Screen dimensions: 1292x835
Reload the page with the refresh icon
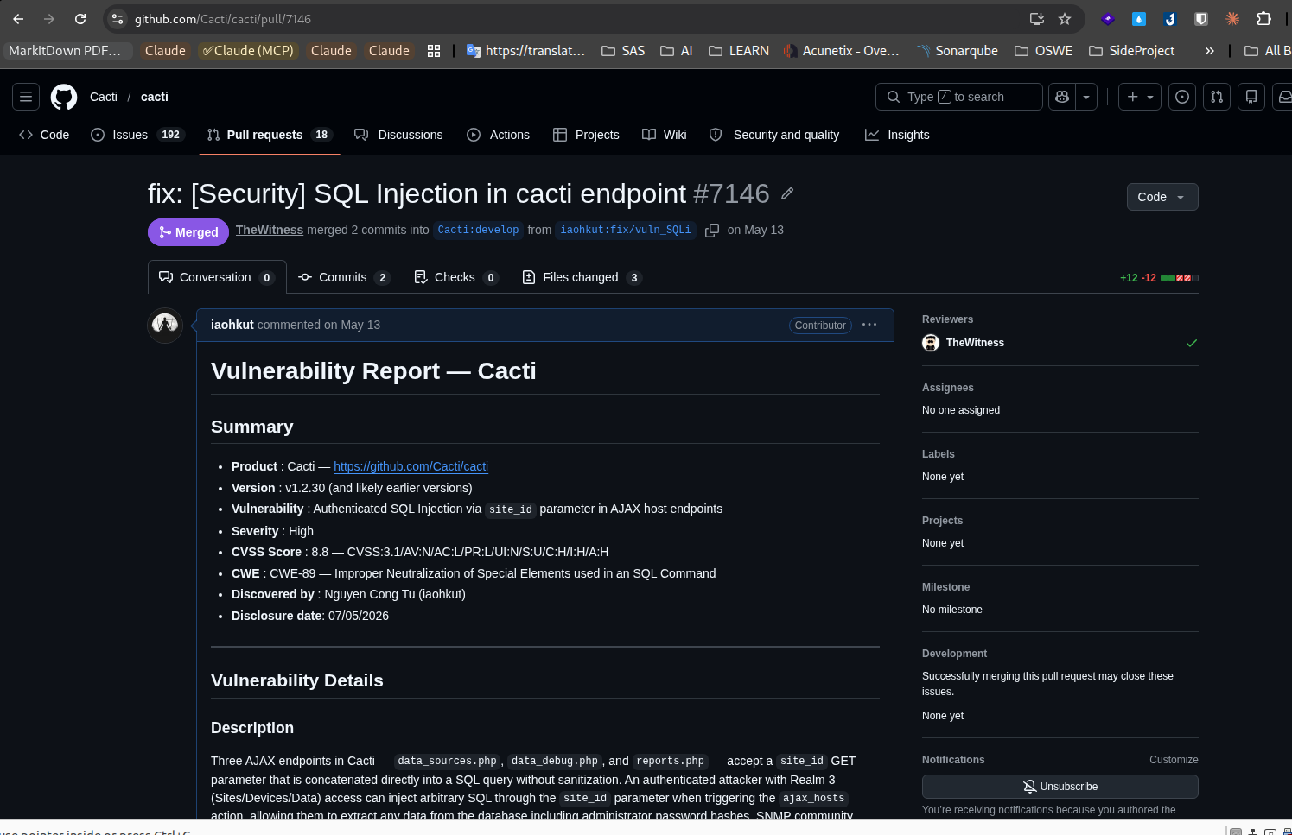80,19
